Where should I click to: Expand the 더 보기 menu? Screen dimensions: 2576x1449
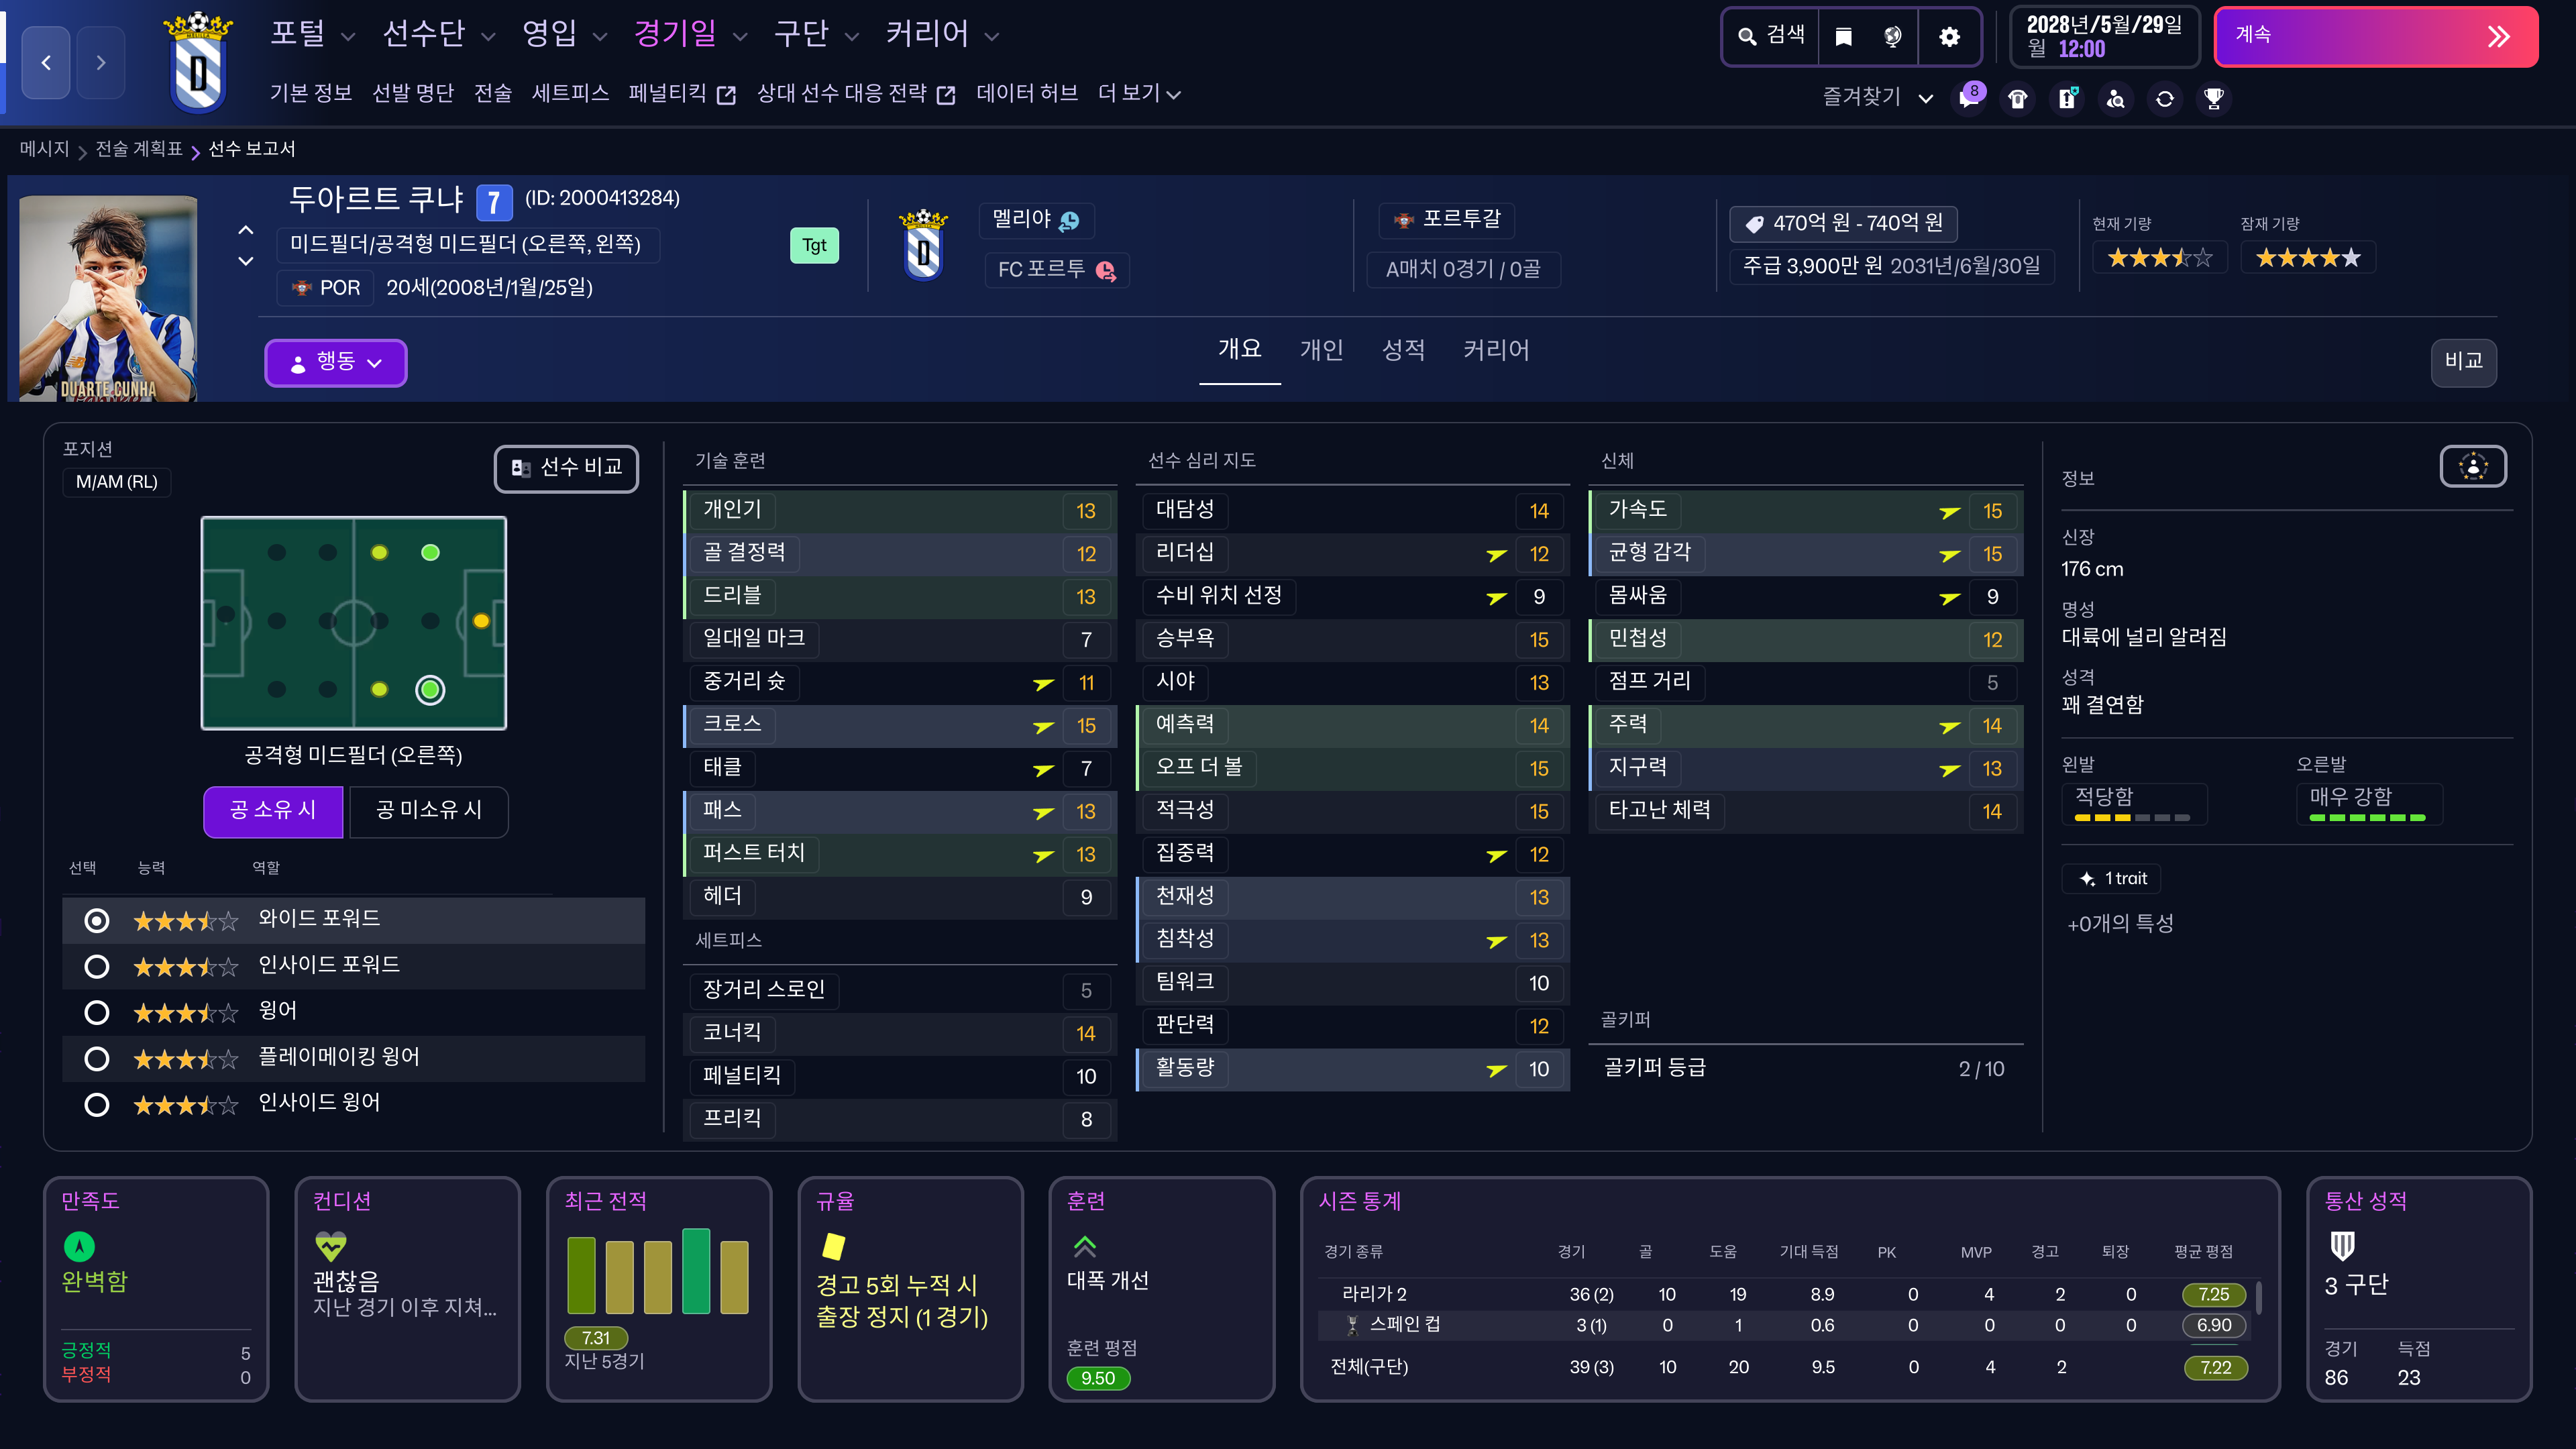pos(1138,93)
